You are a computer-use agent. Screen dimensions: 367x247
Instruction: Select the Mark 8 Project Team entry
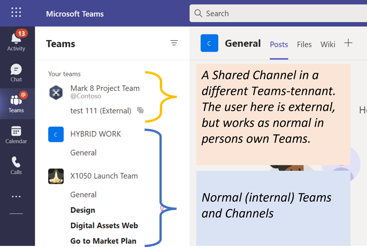pyautogui.click(x=105, y=88)
